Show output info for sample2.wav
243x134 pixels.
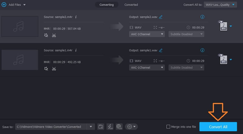point(202,17)
